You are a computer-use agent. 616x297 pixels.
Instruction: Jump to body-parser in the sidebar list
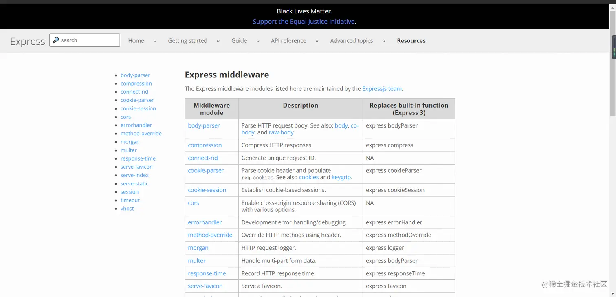(x=135, y=75)
